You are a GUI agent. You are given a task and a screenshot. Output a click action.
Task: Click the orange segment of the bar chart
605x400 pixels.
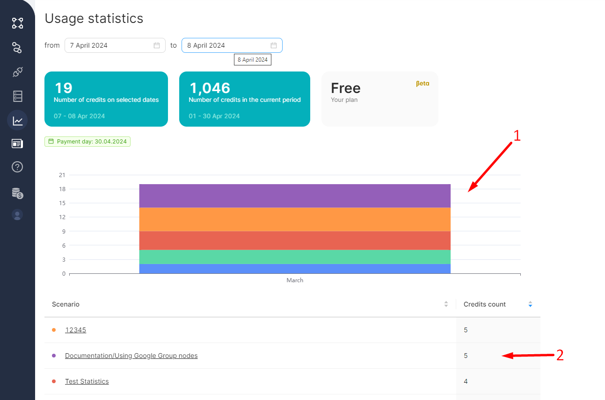295,219
